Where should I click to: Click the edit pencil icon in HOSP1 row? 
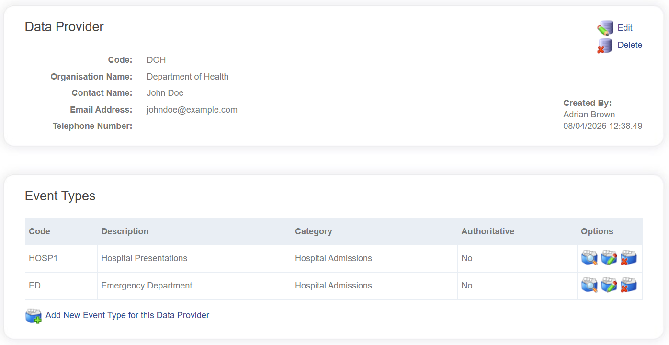(x=609, y=258)
